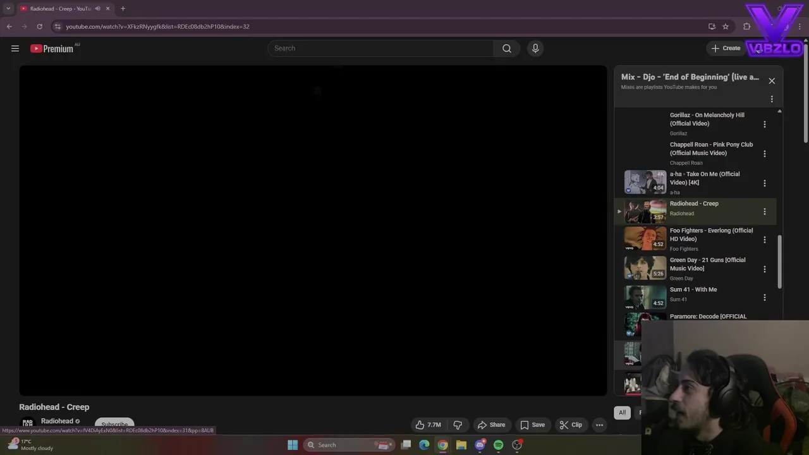Click the browser address bar URL
The height and width of the screenshot is (455, 809).
(x=157, y=27)
